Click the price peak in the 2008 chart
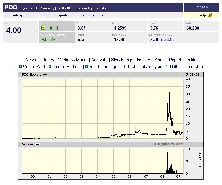 point(169,84)
